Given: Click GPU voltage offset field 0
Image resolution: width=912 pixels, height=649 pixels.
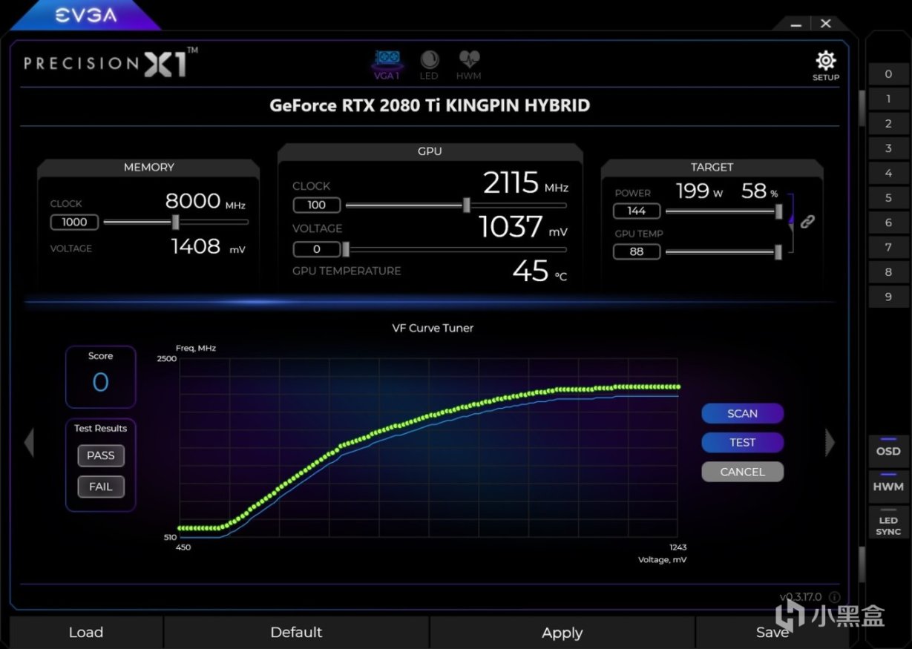Looking at the screenshot, I should click(317, 249).
